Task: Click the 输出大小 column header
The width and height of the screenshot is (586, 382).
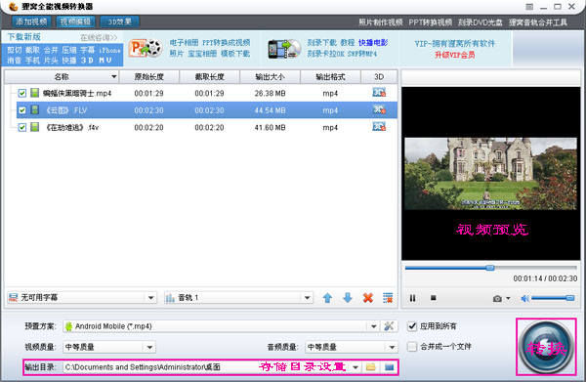Action: 270,77
